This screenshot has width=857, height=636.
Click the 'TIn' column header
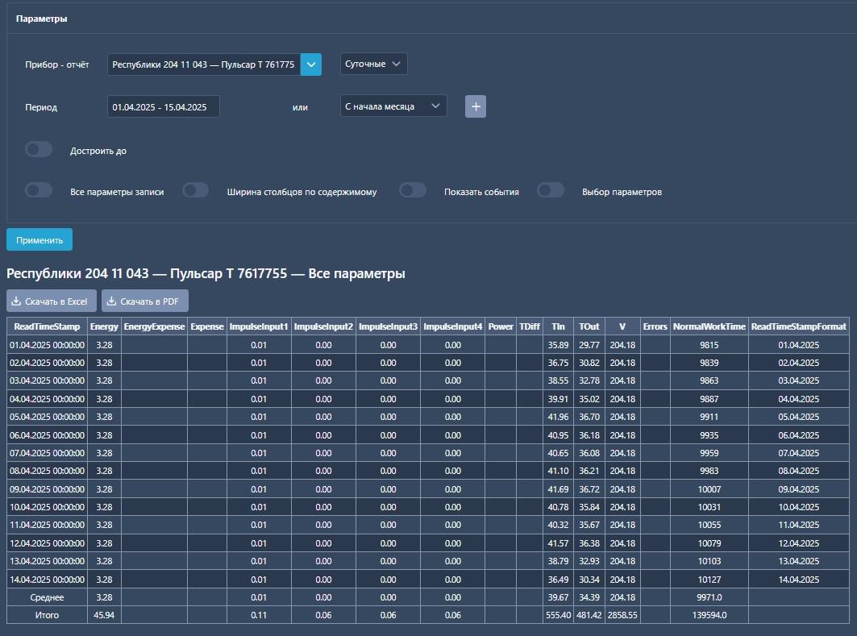pyautogui.click(x=558, y=326)
